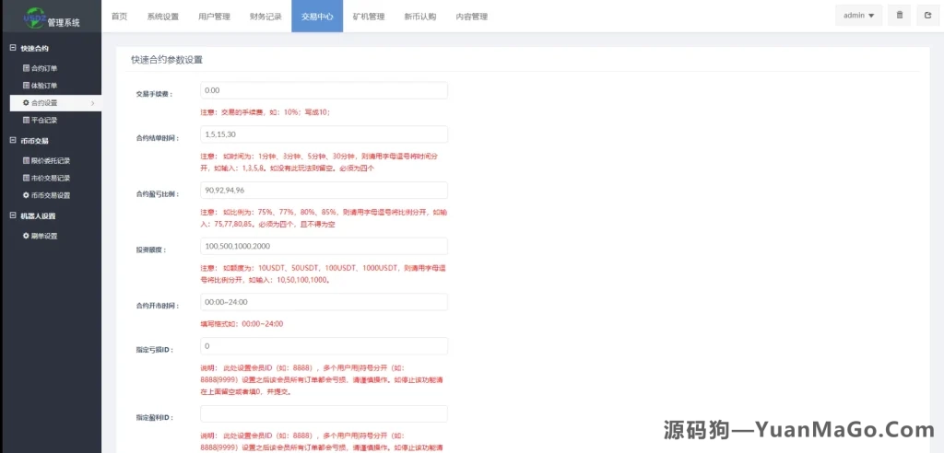Select the 交易中心 top menu tab
The image size is (944, 453).
point(317,17)
